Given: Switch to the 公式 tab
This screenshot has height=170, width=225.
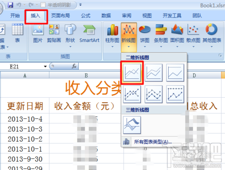Looking at the screenshot, I should click(x=85, y=16).
